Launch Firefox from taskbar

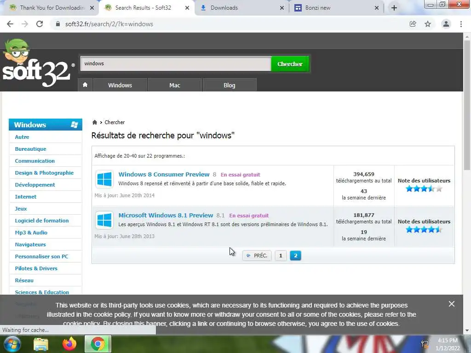coord(69,344)
